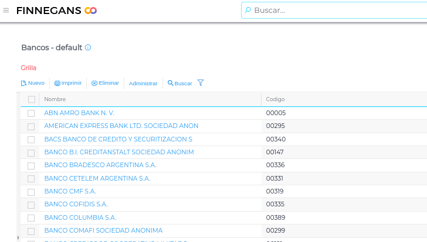Check the BANCO COFIDIS S.A. row checkbox
The height and width of the screenshot is (242, 427).
(x=31, y=205)
